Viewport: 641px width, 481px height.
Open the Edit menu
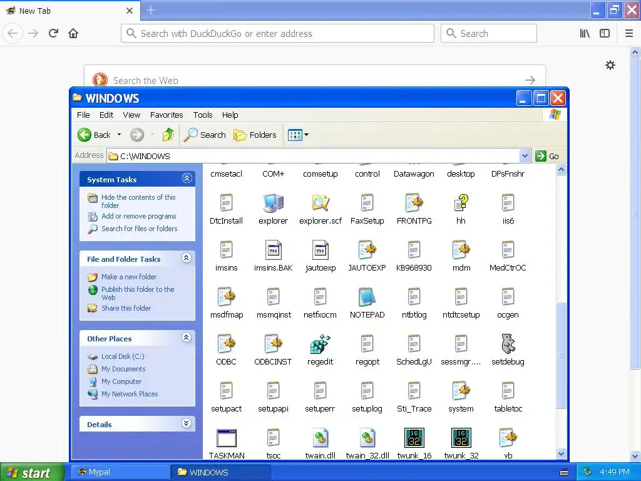click(106, 115)
